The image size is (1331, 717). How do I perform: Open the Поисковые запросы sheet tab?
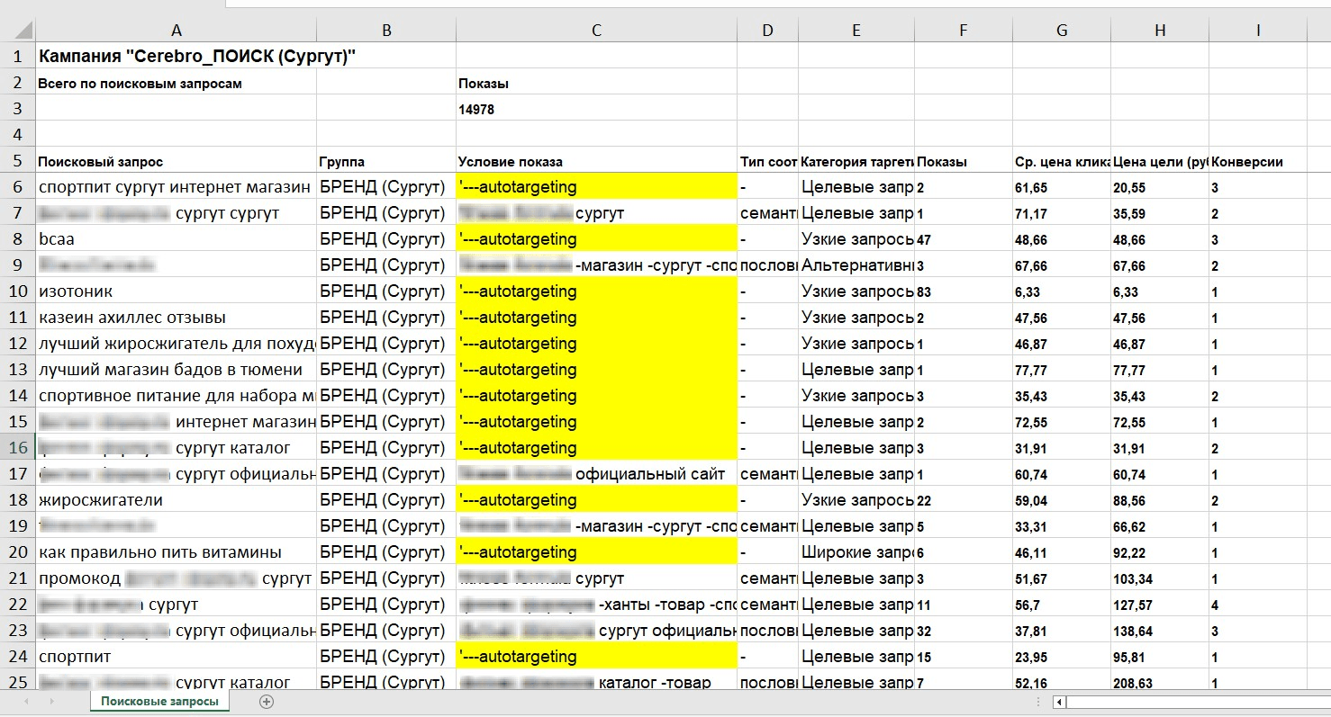159,701
